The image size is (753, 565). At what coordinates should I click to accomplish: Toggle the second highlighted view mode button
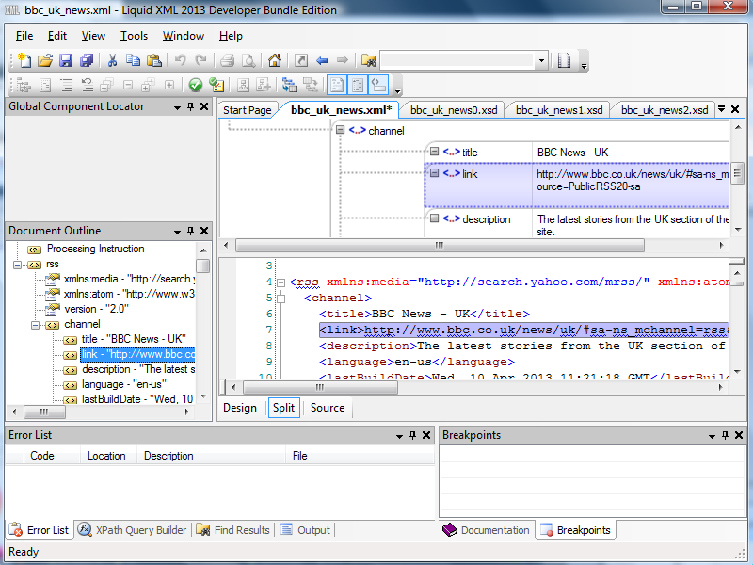(358, 86)
